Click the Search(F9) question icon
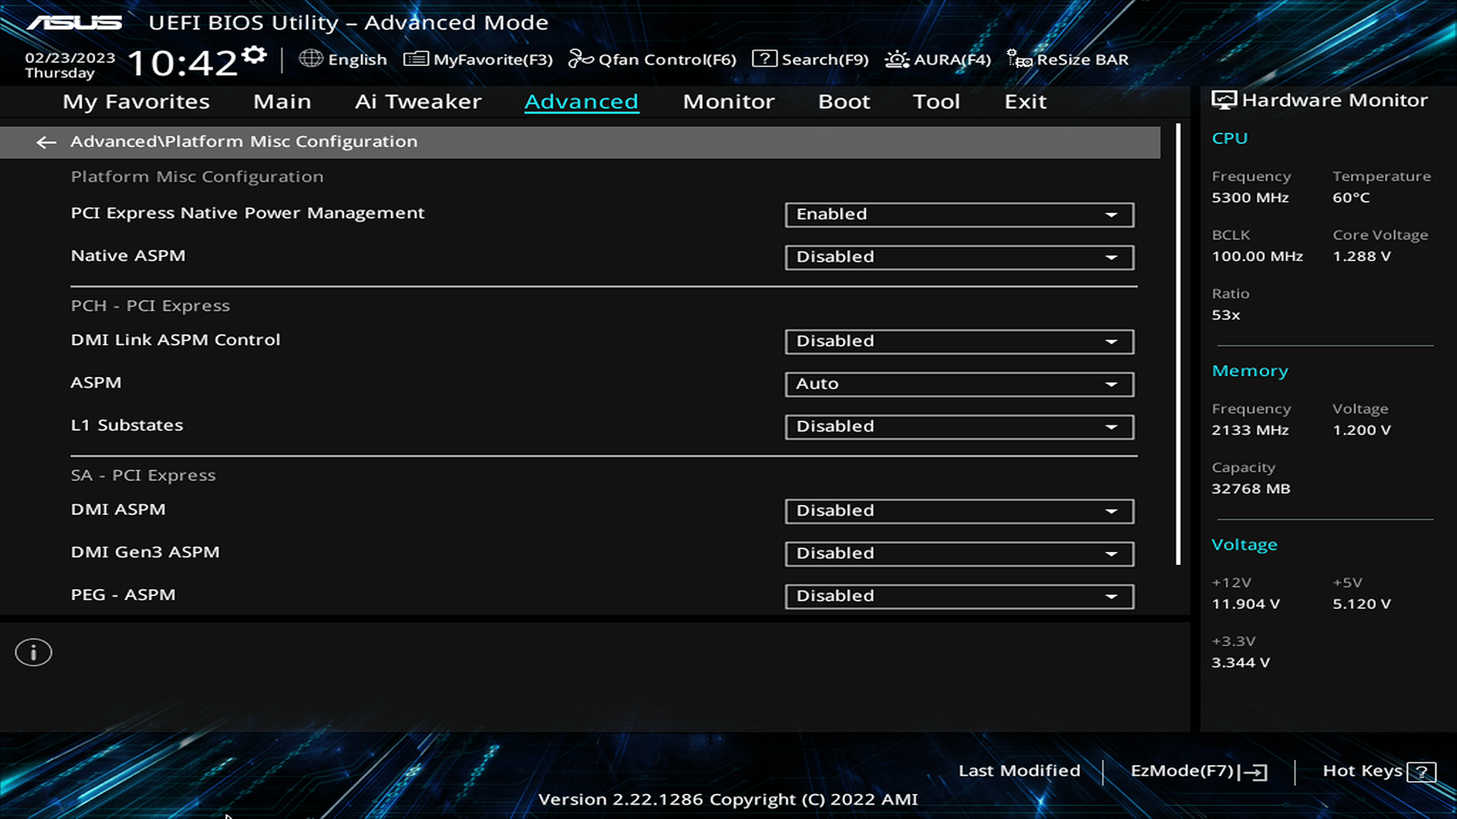 coord(764,59)
